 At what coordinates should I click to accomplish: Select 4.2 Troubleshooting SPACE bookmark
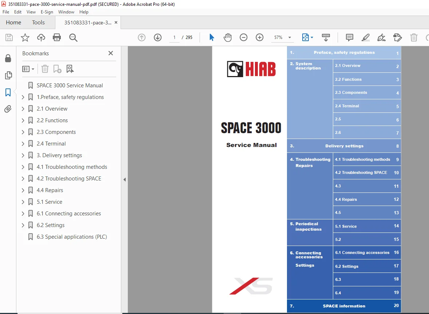coord(69,179)
